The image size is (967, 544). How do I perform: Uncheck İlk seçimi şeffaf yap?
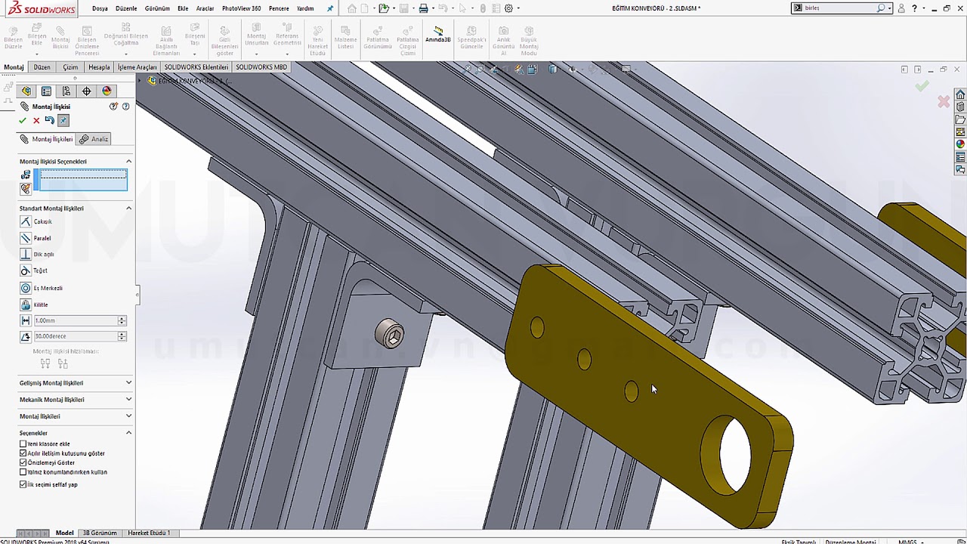pyautogui.click(x=23, y=484)
